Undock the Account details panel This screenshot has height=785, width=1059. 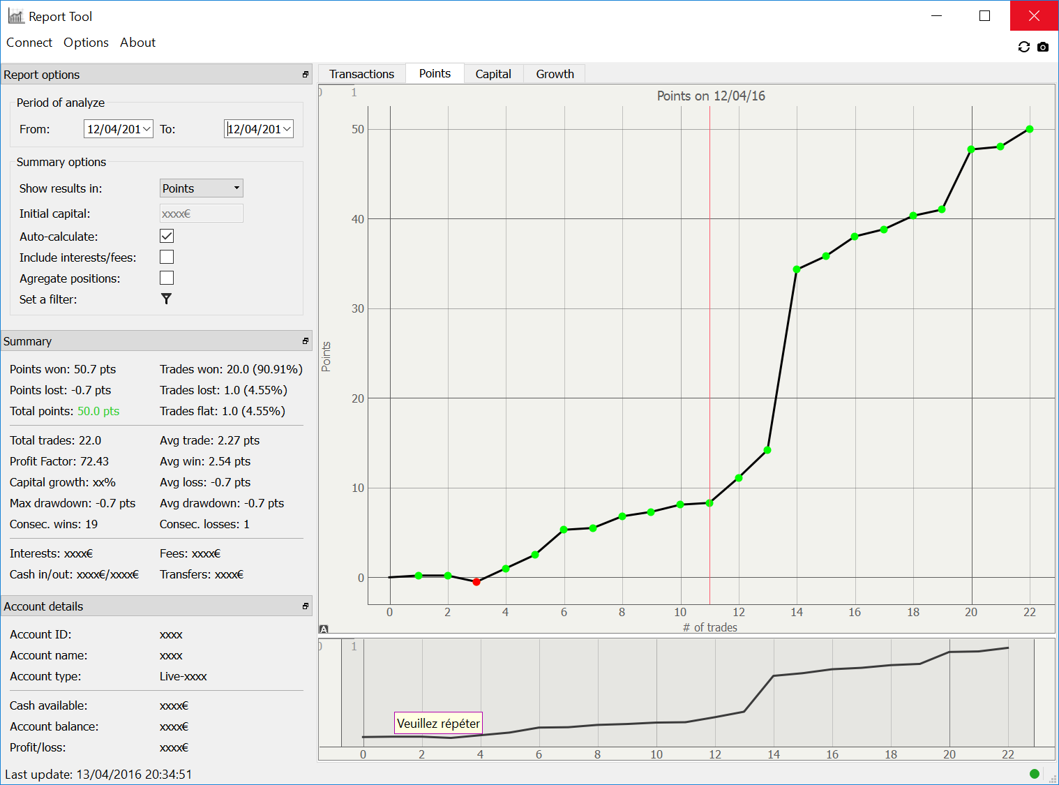pyautogui.click(x=305, y=606)
